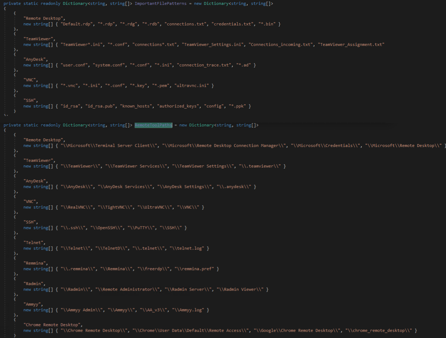This screenshot has width=446, height=338.
Task: Click the "authorized_keys" string
Action: (x=178, y=106)
